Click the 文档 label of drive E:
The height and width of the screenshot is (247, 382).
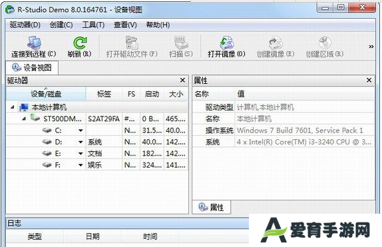(95, 153)
